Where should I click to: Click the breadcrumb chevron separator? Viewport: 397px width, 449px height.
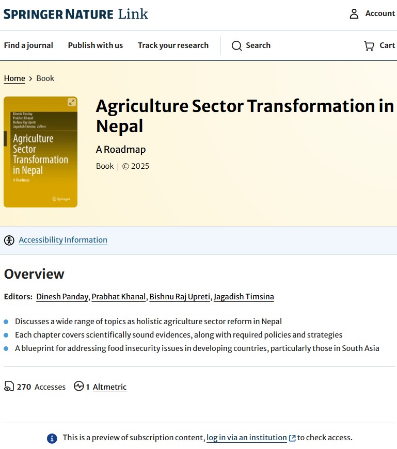click(x=30, y=78)
